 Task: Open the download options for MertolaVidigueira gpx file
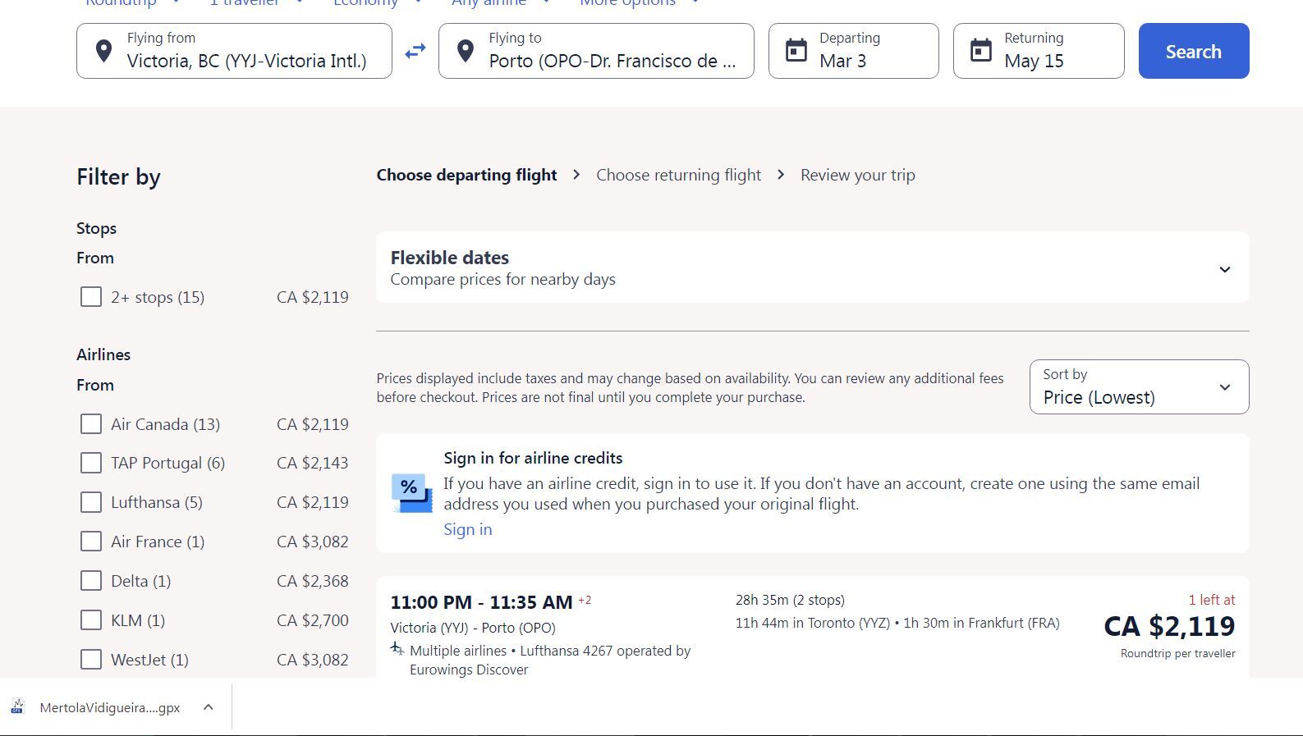click(x=209, y=707)
